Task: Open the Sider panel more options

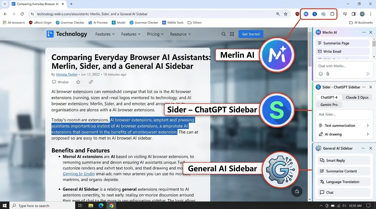Action: pos(364,87)
